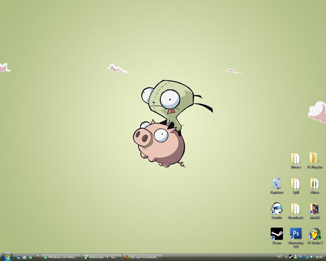
Task: Select the Spill folder icon
Action: [296, 186]
